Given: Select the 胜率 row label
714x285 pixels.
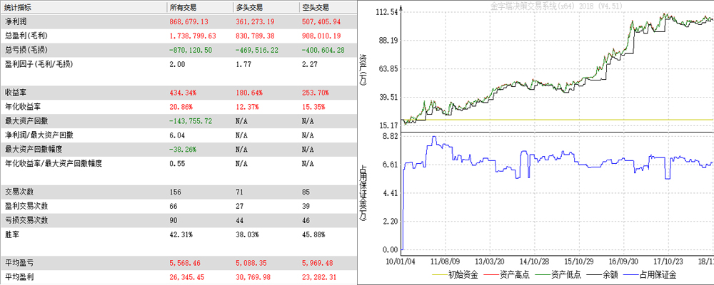Looking at the screenshot, I should click(12, 234).
